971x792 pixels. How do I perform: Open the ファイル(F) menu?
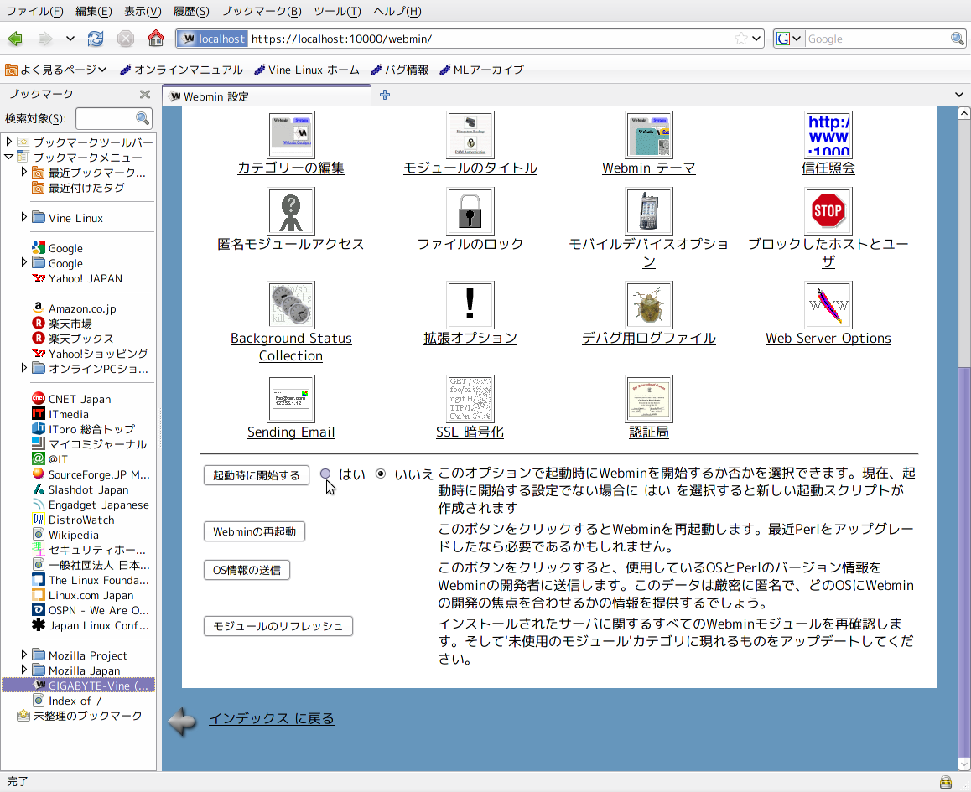click(x=34, y=11)
